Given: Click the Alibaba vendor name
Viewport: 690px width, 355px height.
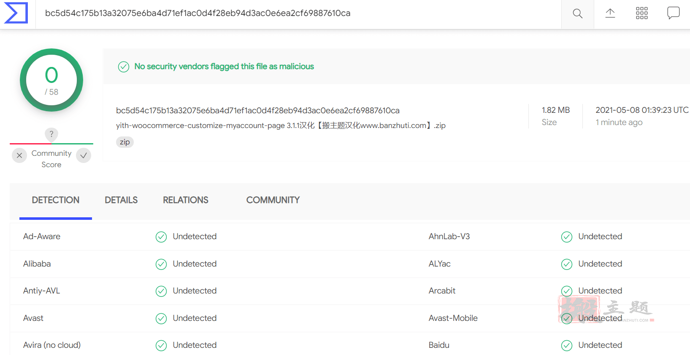Looking at the screenshot, I should click(x=37, y=264).
